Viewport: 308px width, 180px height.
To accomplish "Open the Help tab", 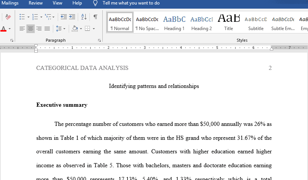I will pyautogui.click(x=77, y=3).
